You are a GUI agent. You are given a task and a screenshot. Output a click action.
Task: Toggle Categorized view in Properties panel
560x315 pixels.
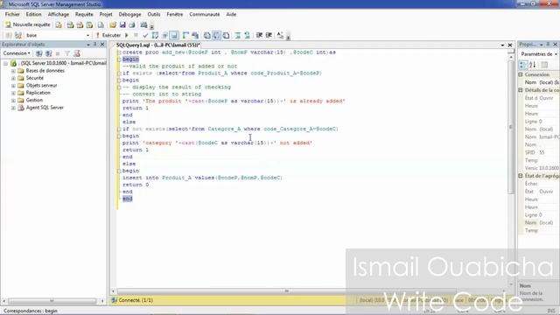(x=523, y=65)
